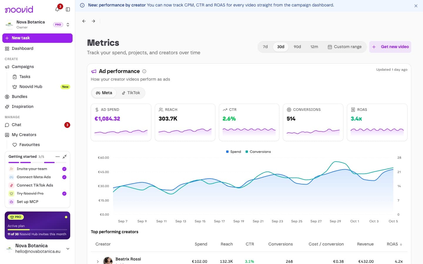Viewport: 423px width, 264px height.
Task: Click the New task button
Action: (x=37, y=38)
